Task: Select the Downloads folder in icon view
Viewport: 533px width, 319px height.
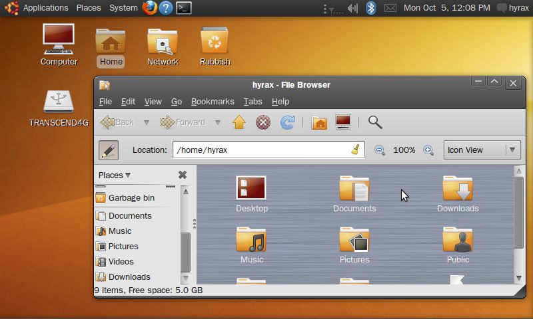Action: pyautogui.click(x=458, y=194)
